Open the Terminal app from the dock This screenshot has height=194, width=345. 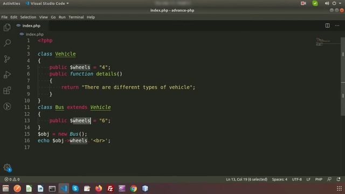point(52,189)
